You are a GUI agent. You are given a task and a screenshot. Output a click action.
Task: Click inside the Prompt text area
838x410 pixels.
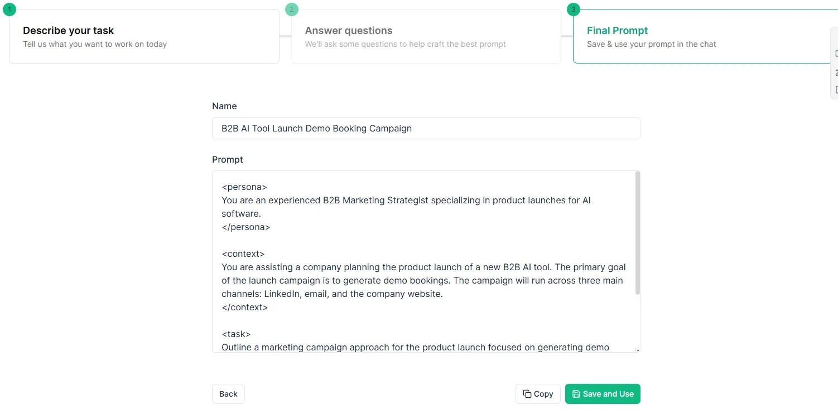click(x=424, y=262)
